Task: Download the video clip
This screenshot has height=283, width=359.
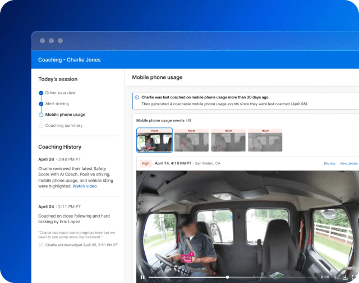Action: point(345,277)
